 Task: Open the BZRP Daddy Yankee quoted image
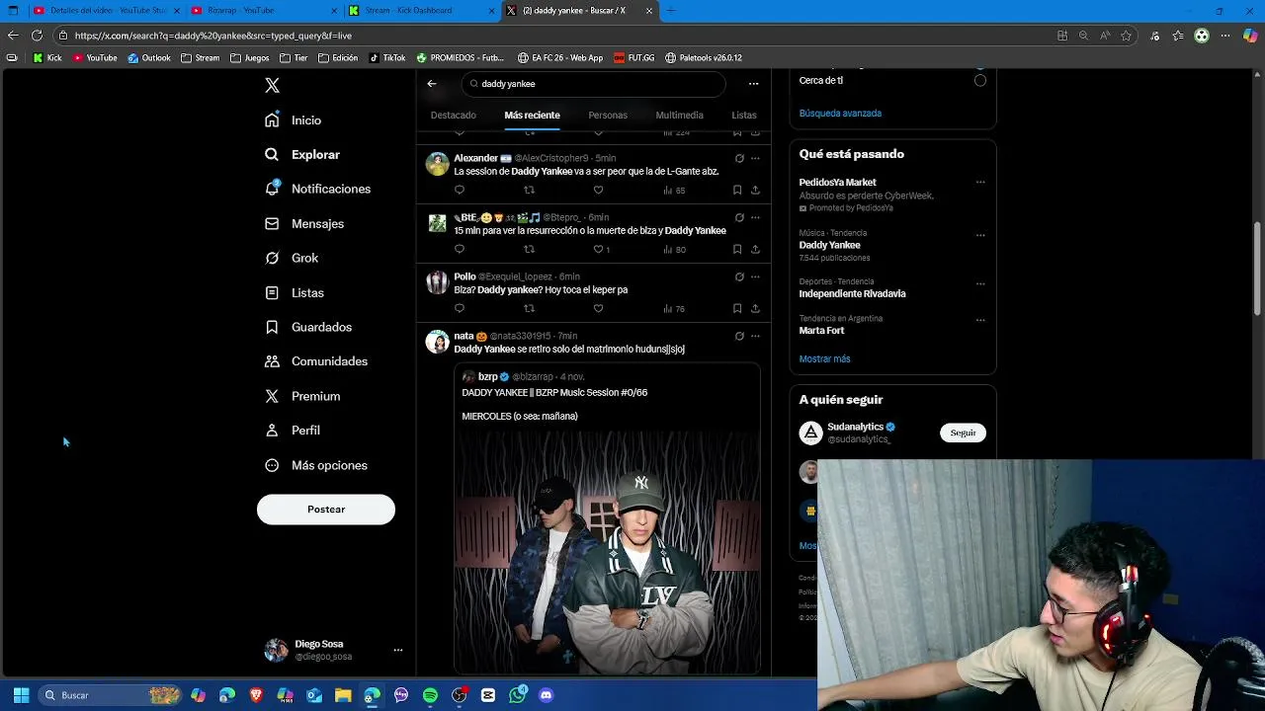(x=607, y=553)
